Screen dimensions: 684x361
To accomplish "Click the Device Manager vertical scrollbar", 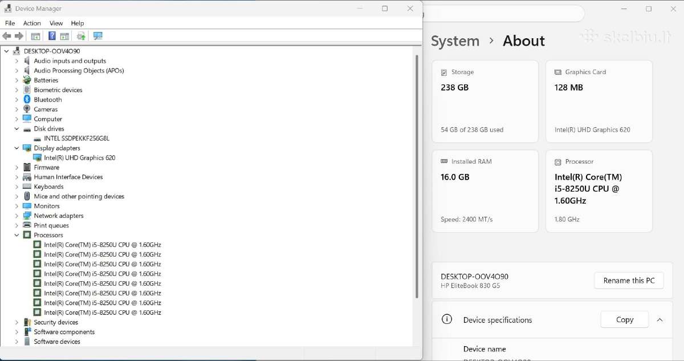I will point(417,176).
